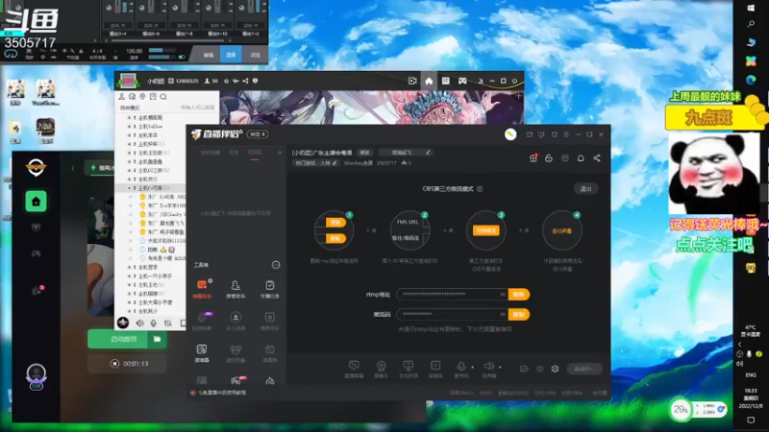Add a multimedia source in the bottom bar
Image resolution: width=769 pixels, height=432 pixels.
435,369
